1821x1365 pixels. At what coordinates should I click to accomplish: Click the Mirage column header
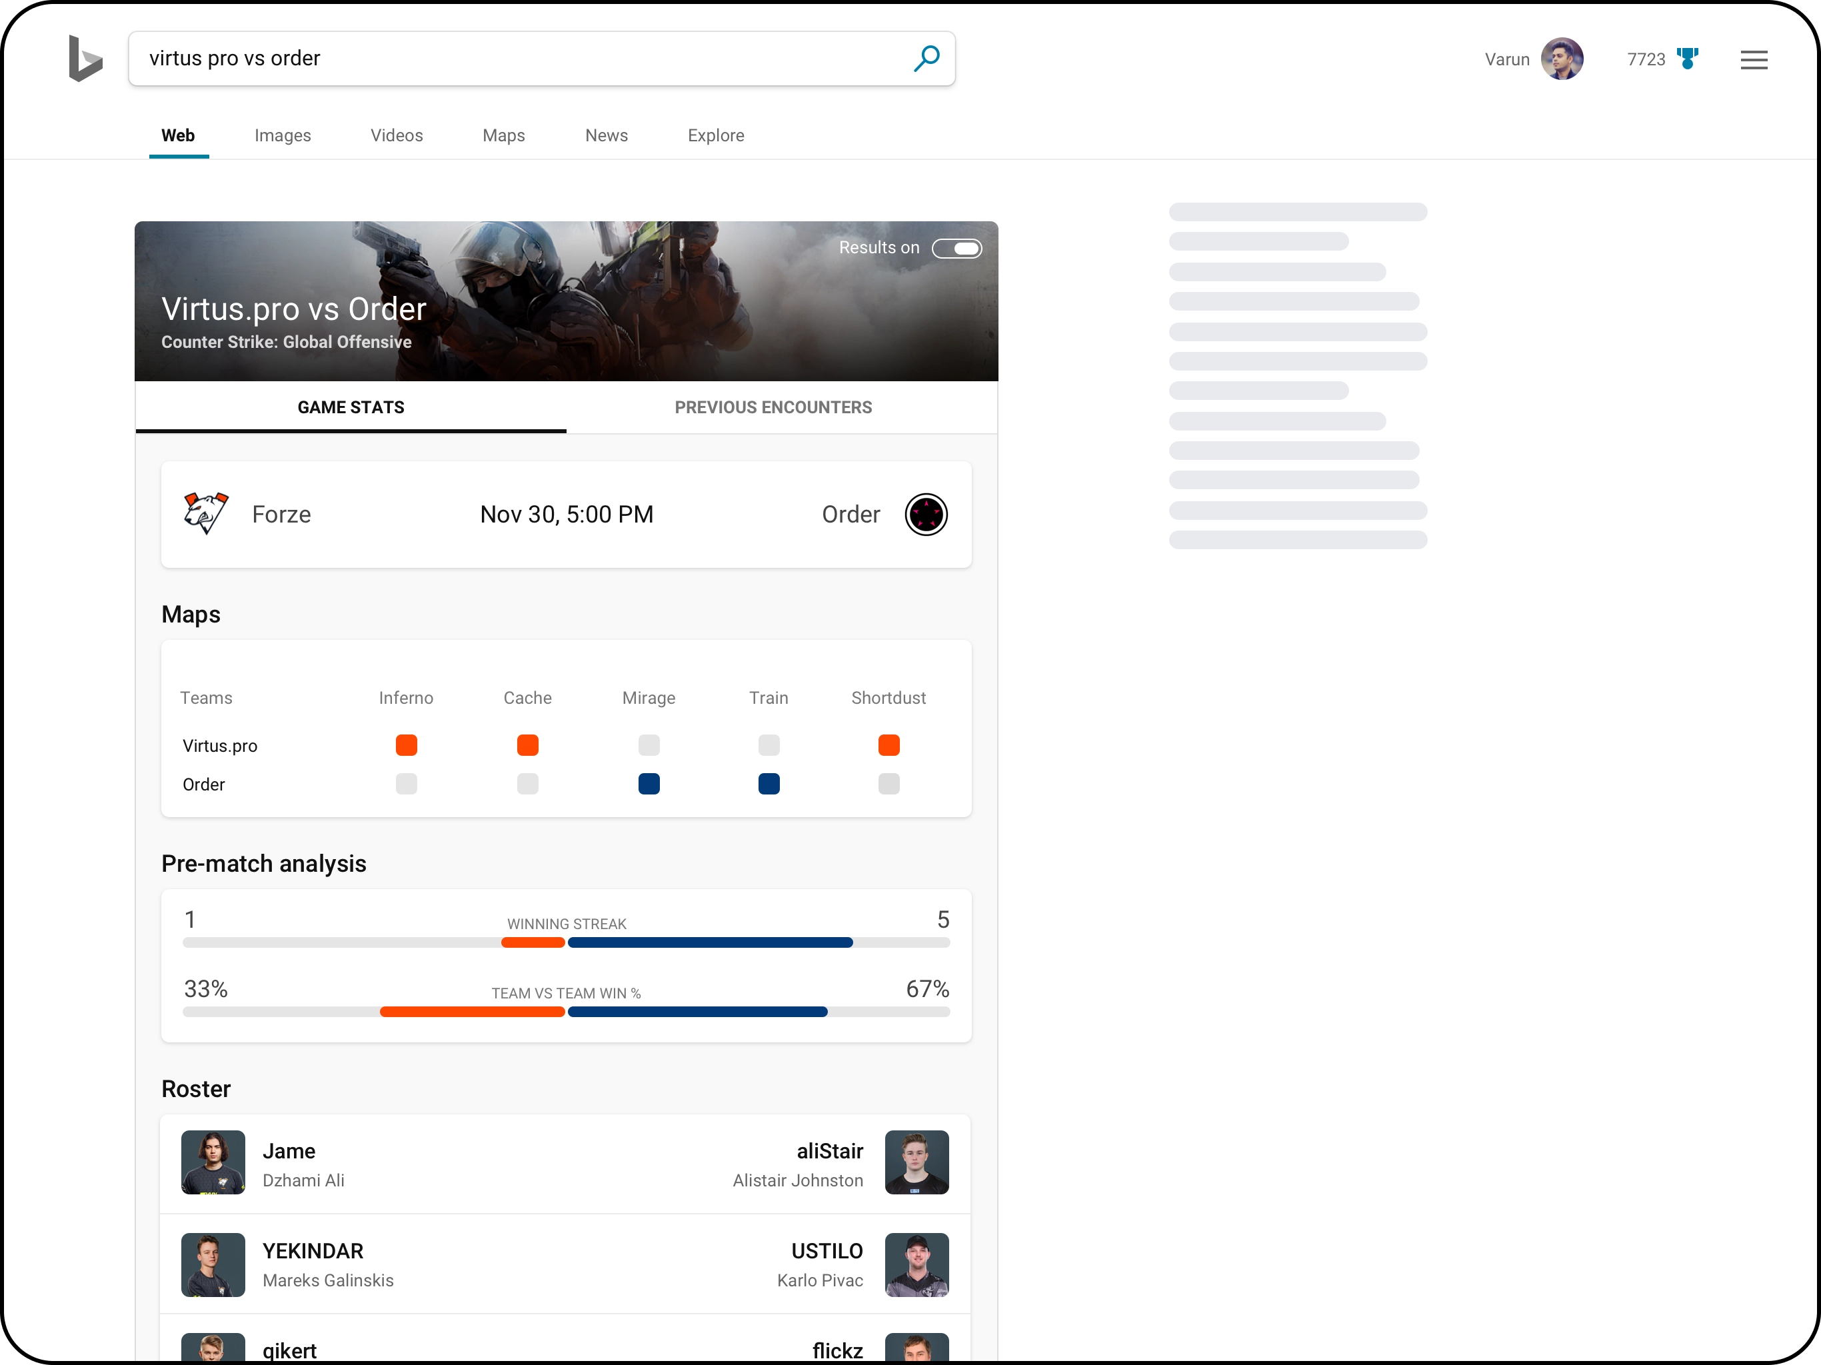click(x=649, y=698)
